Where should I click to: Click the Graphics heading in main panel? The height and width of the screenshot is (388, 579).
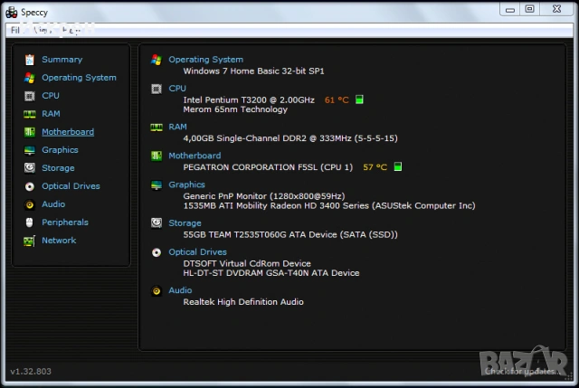tap(187, 185)
